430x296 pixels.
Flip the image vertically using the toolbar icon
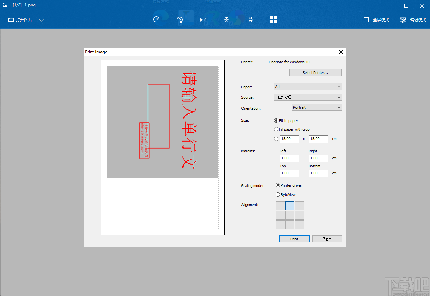click(x=227, y=20)
